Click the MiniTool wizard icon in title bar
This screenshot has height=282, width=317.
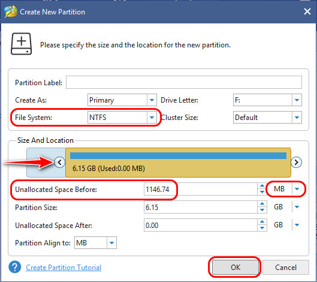pos(11,12)
